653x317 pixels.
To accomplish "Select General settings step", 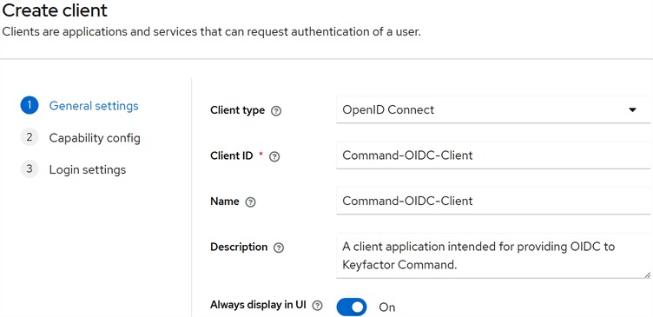I will [x=94, y=106].
